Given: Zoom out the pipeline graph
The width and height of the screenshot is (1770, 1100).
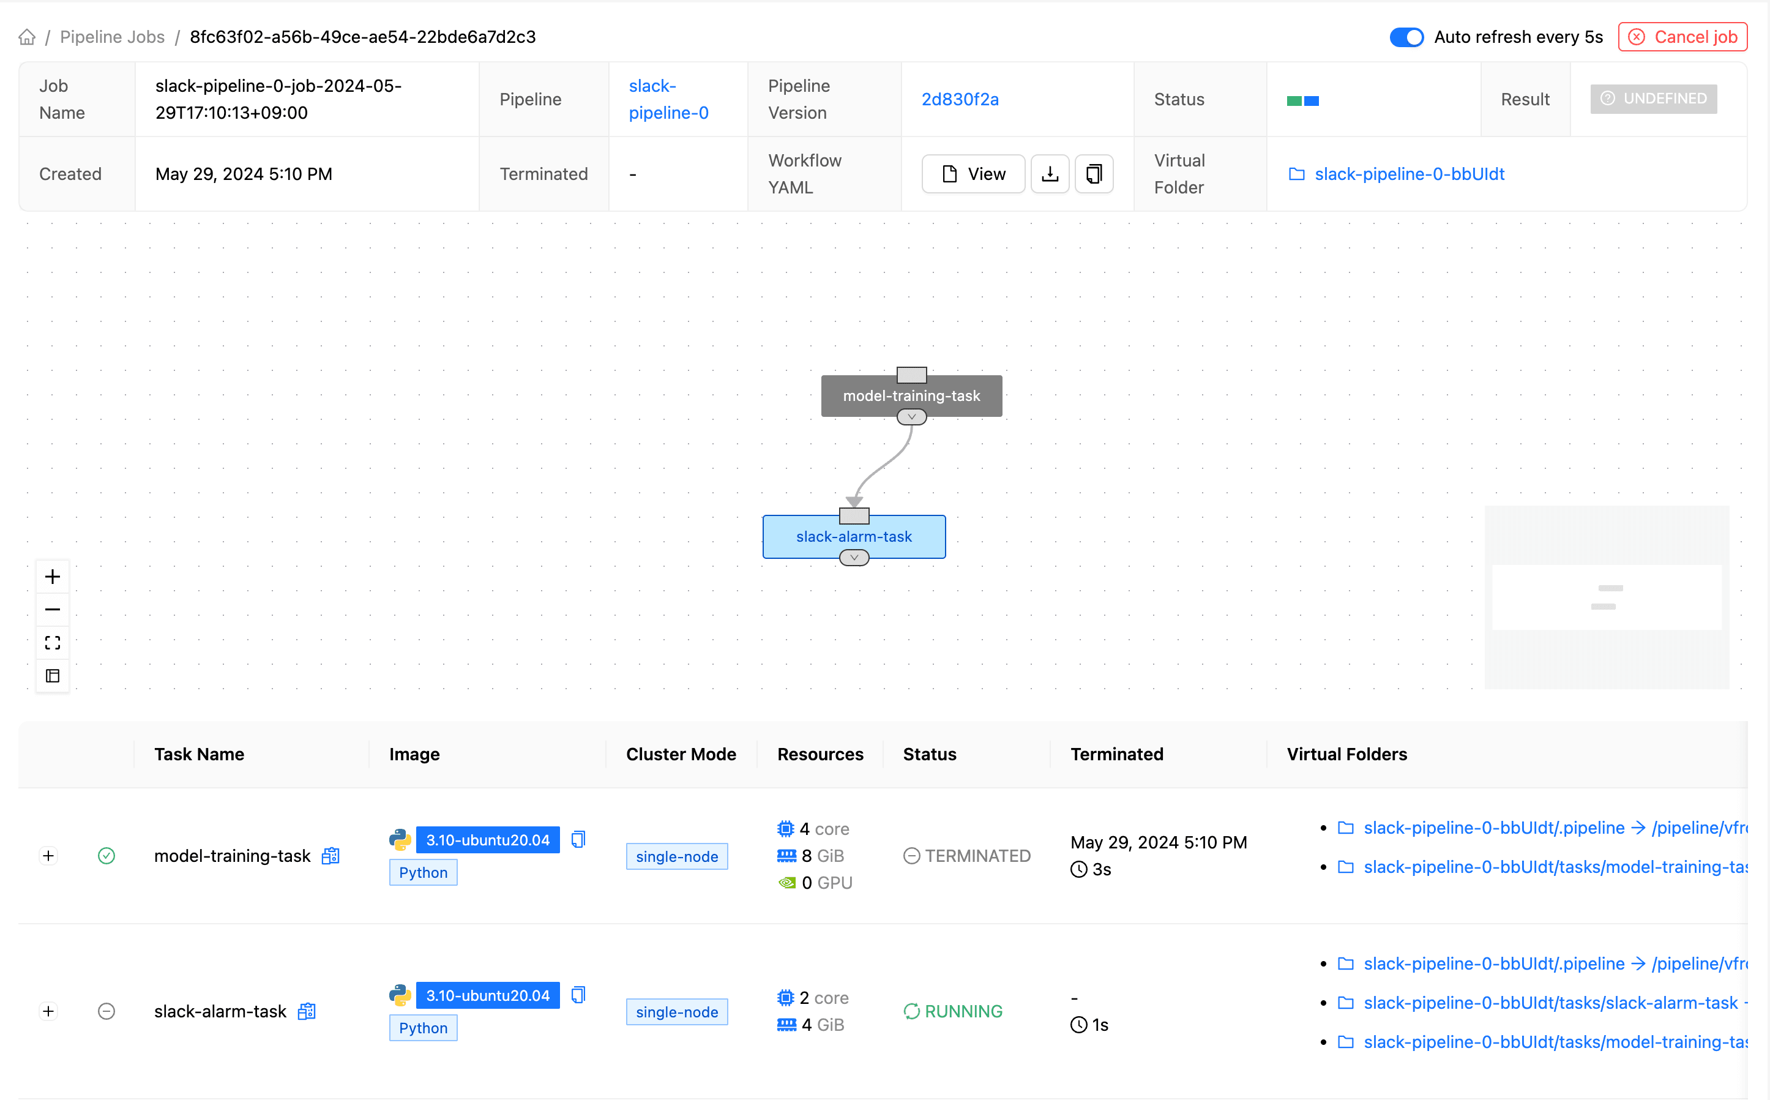Looking at the screenshot, I should click(53, 610).
